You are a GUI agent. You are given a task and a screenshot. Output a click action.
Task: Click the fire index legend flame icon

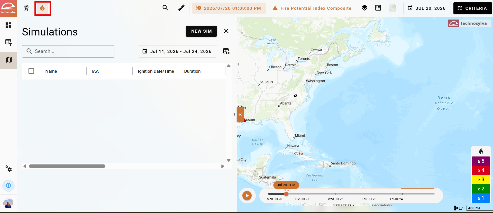481,151
